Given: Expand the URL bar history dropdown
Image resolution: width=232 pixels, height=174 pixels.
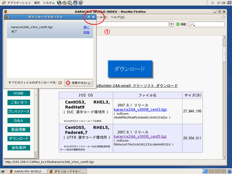Looking at the screenshot, I should point(171,24).
